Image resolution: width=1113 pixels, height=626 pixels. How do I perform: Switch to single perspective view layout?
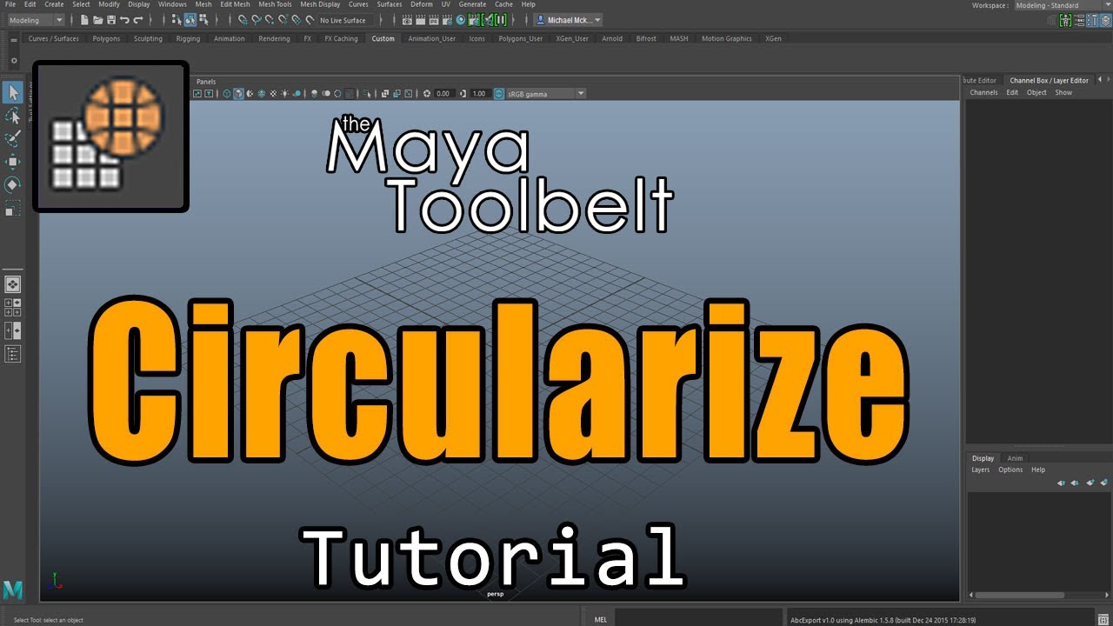pos(13,284)
